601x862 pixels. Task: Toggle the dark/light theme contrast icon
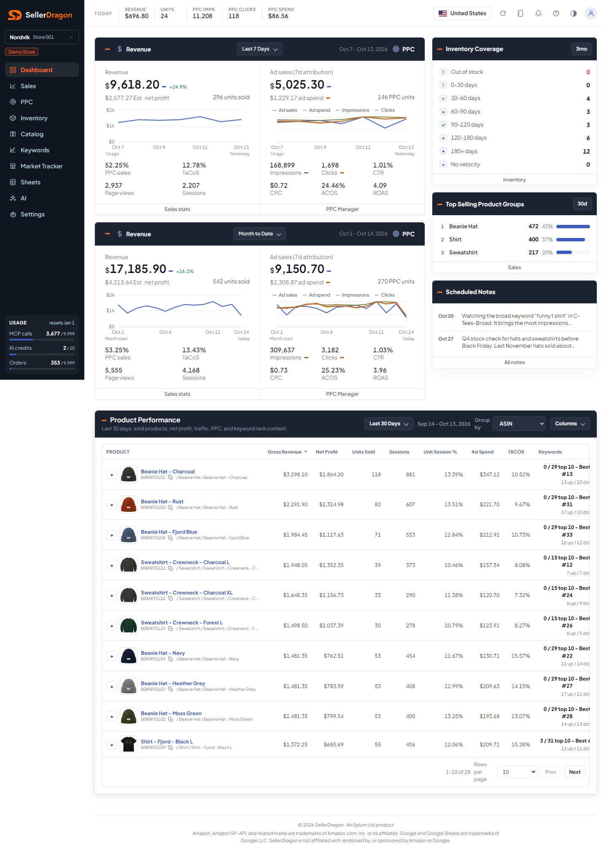574,14
